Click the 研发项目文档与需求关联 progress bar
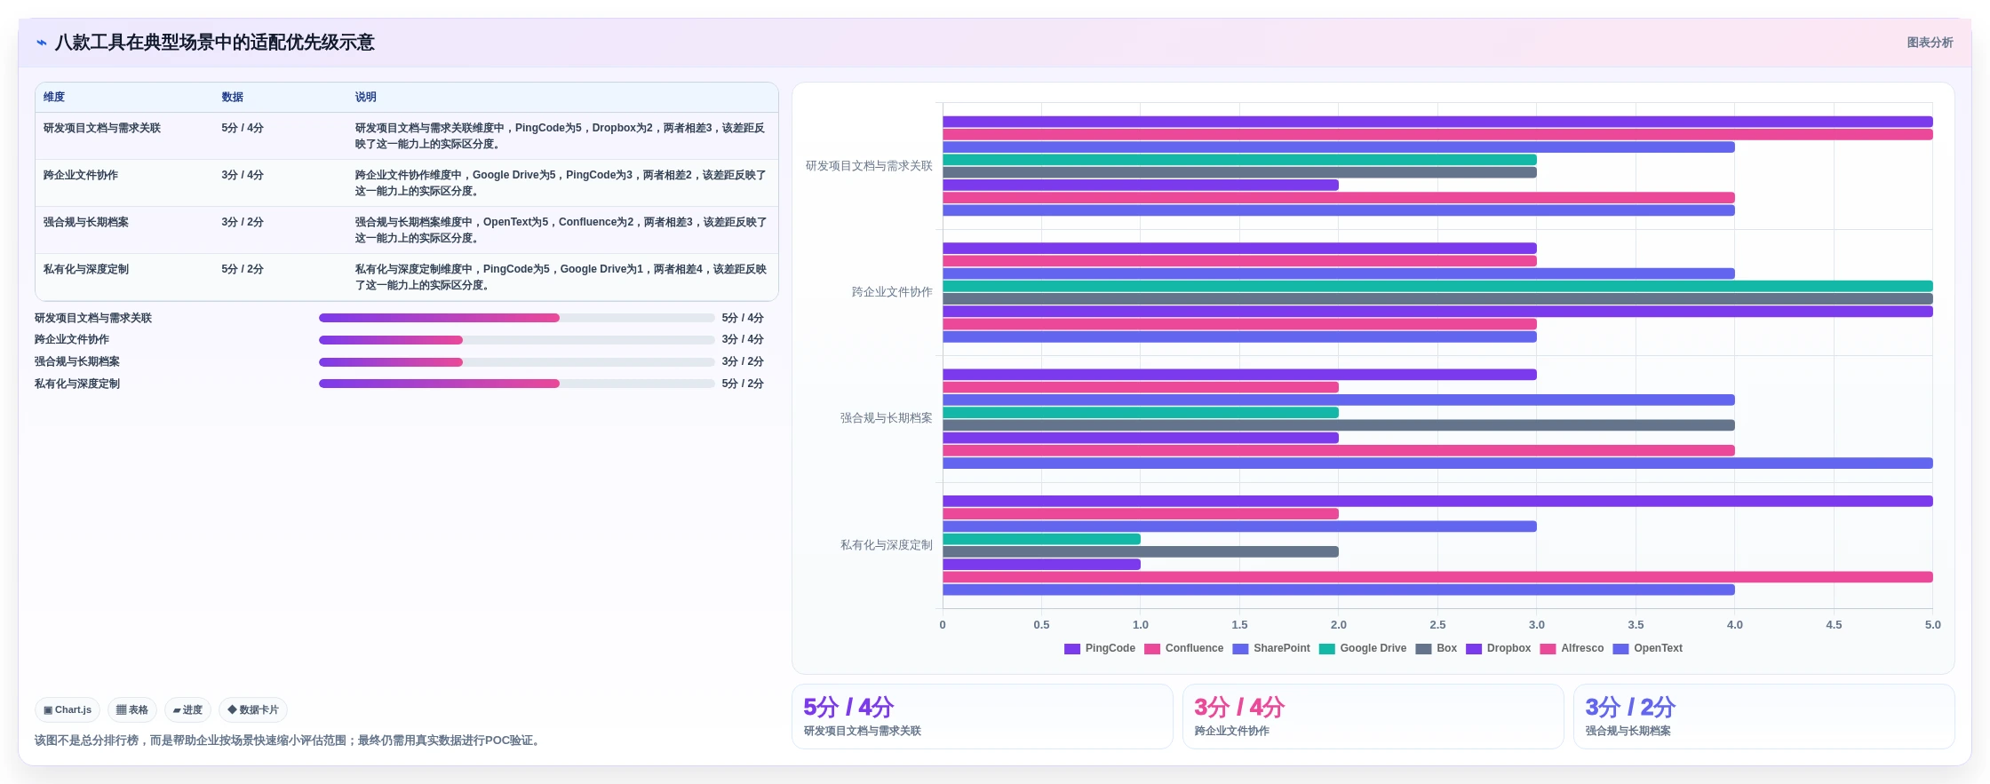This screenshot has width=1990, height=784. 517,318
